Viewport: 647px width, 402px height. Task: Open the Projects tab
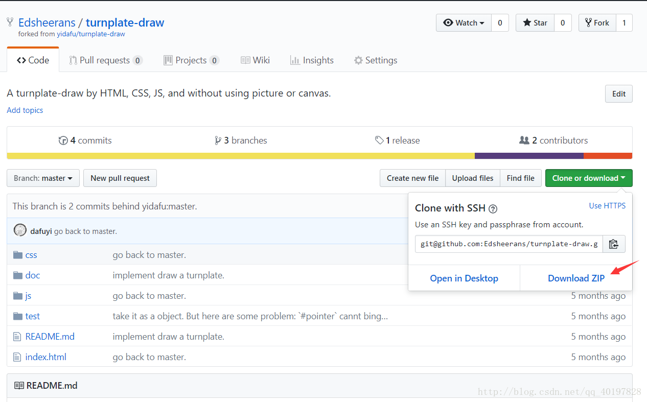(191, 60)
